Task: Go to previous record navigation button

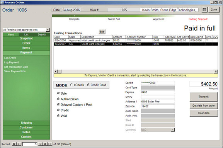Action: [x=19, y=144]
